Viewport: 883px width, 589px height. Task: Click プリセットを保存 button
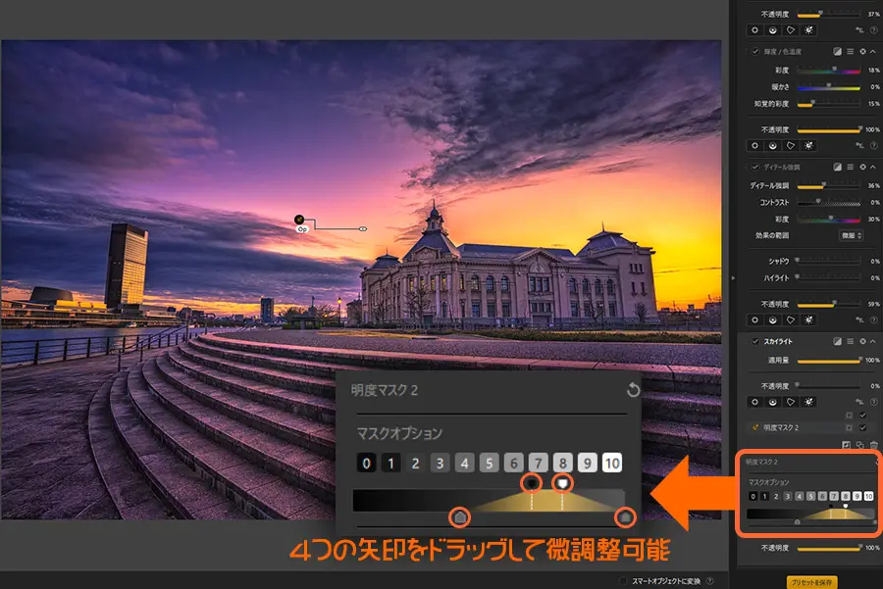pos(811,582)
